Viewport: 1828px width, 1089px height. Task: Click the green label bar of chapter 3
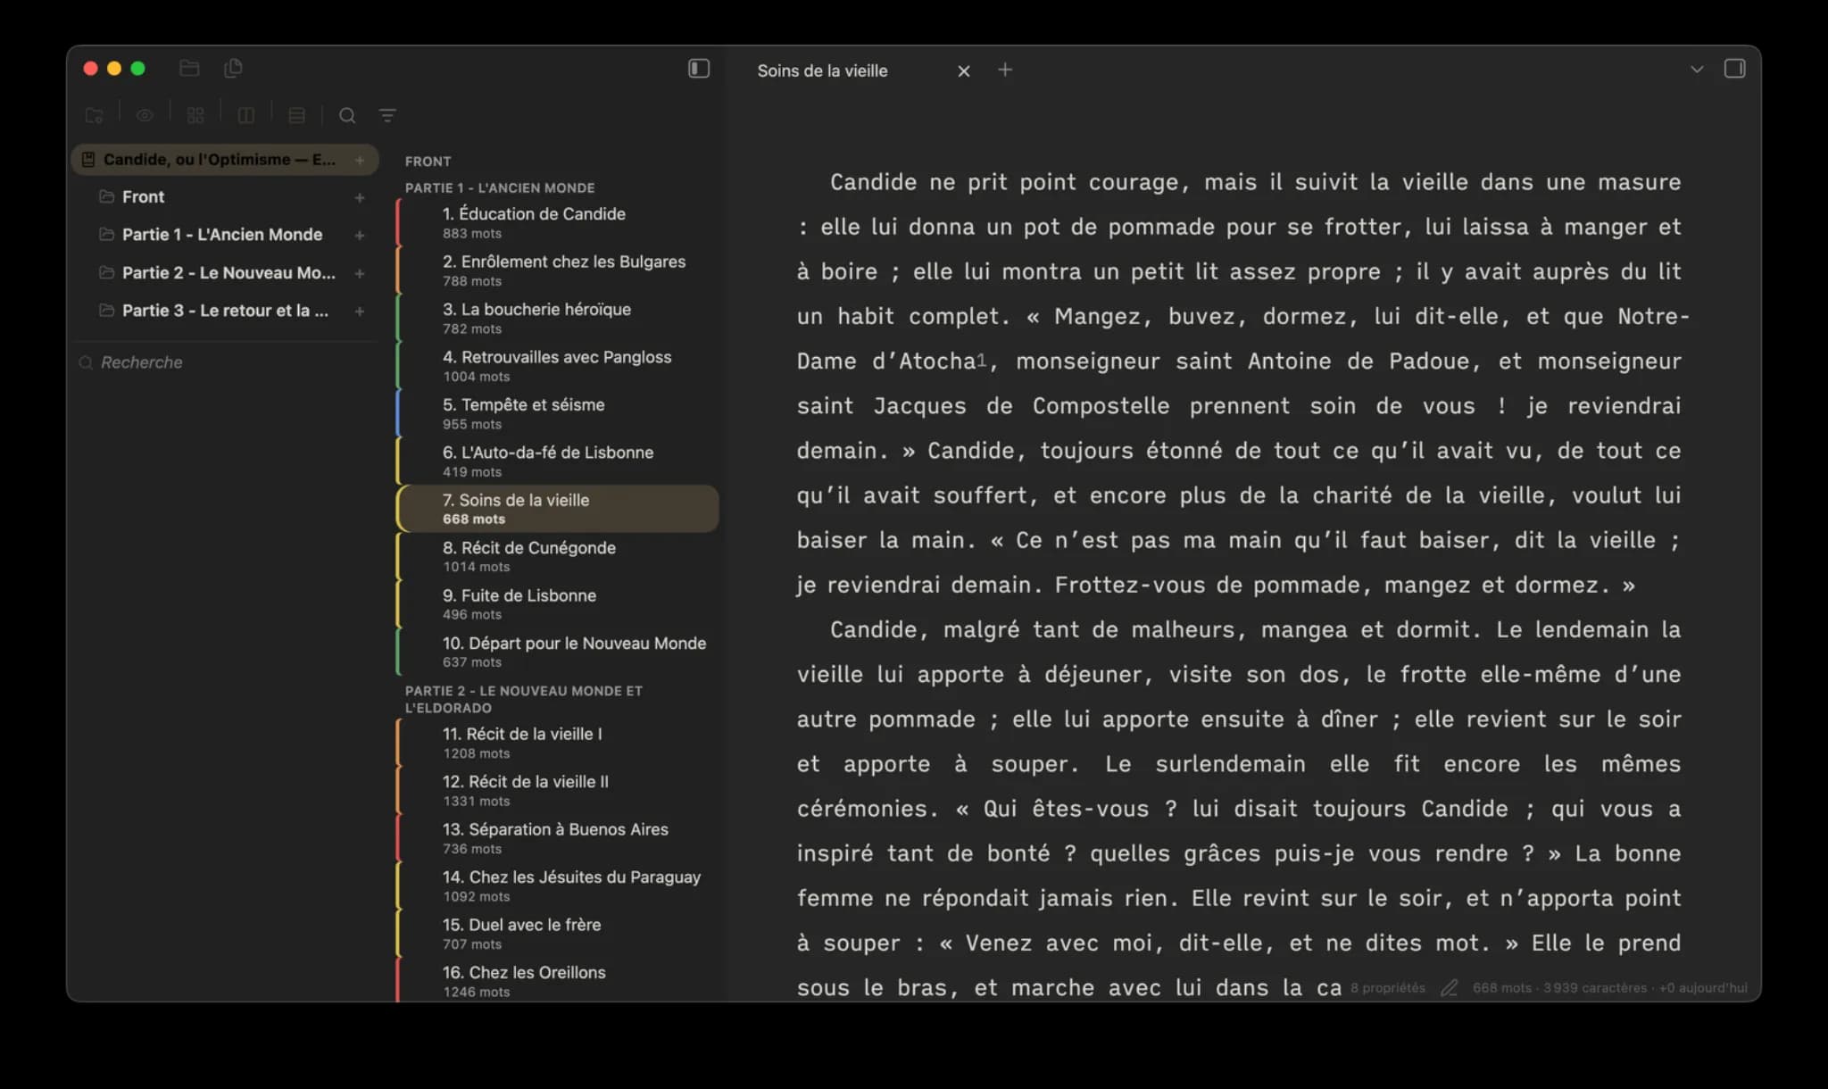point(398,318)
